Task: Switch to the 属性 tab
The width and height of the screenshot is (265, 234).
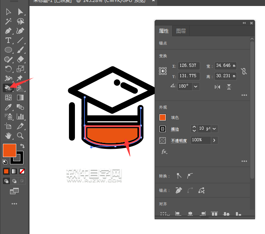Action: (x=164, y=31)
